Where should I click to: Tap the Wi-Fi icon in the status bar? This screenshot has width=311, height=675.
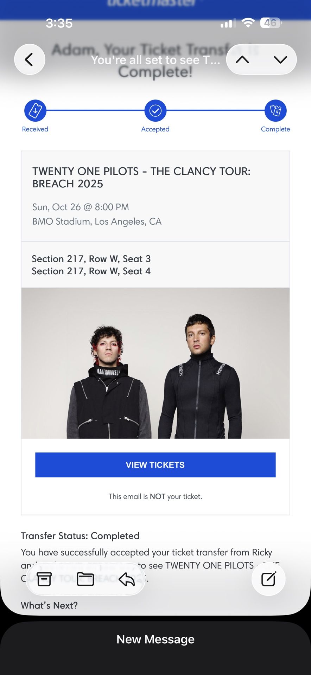pyautogui.click(x=248, y=22)
